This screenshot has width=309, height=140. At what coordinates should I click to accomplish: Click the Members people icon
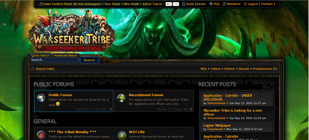click(x=224, y=4)
